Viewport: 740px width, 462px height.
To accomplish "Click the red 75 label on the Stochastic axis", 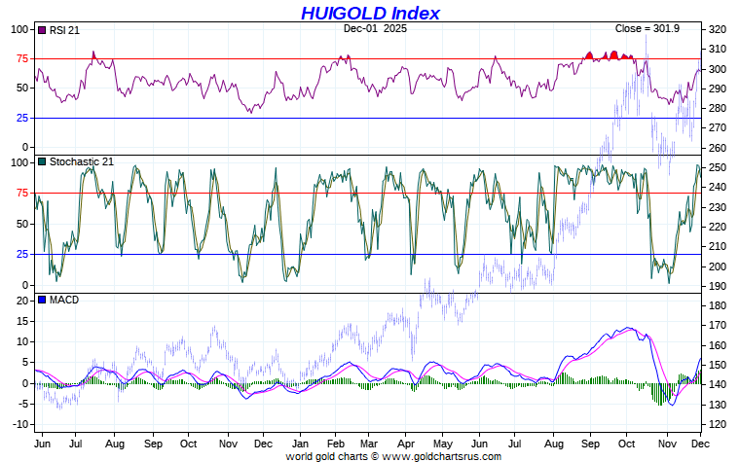I will click(22, 193).
